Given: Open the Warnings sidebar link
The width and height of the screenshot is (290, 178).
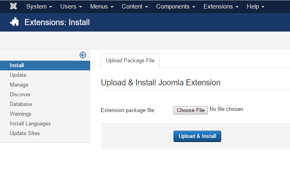Looking at the screenshot, I should pyautogui.click(x=21, y=114).
